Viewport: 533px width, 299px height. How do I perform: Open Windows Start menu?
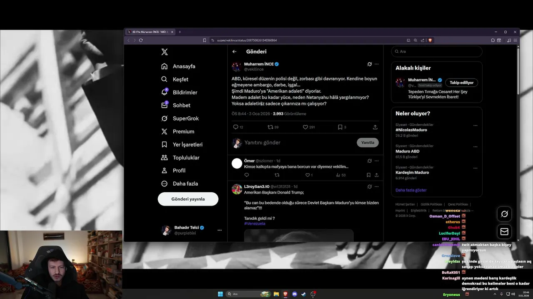tap(220, 294)
